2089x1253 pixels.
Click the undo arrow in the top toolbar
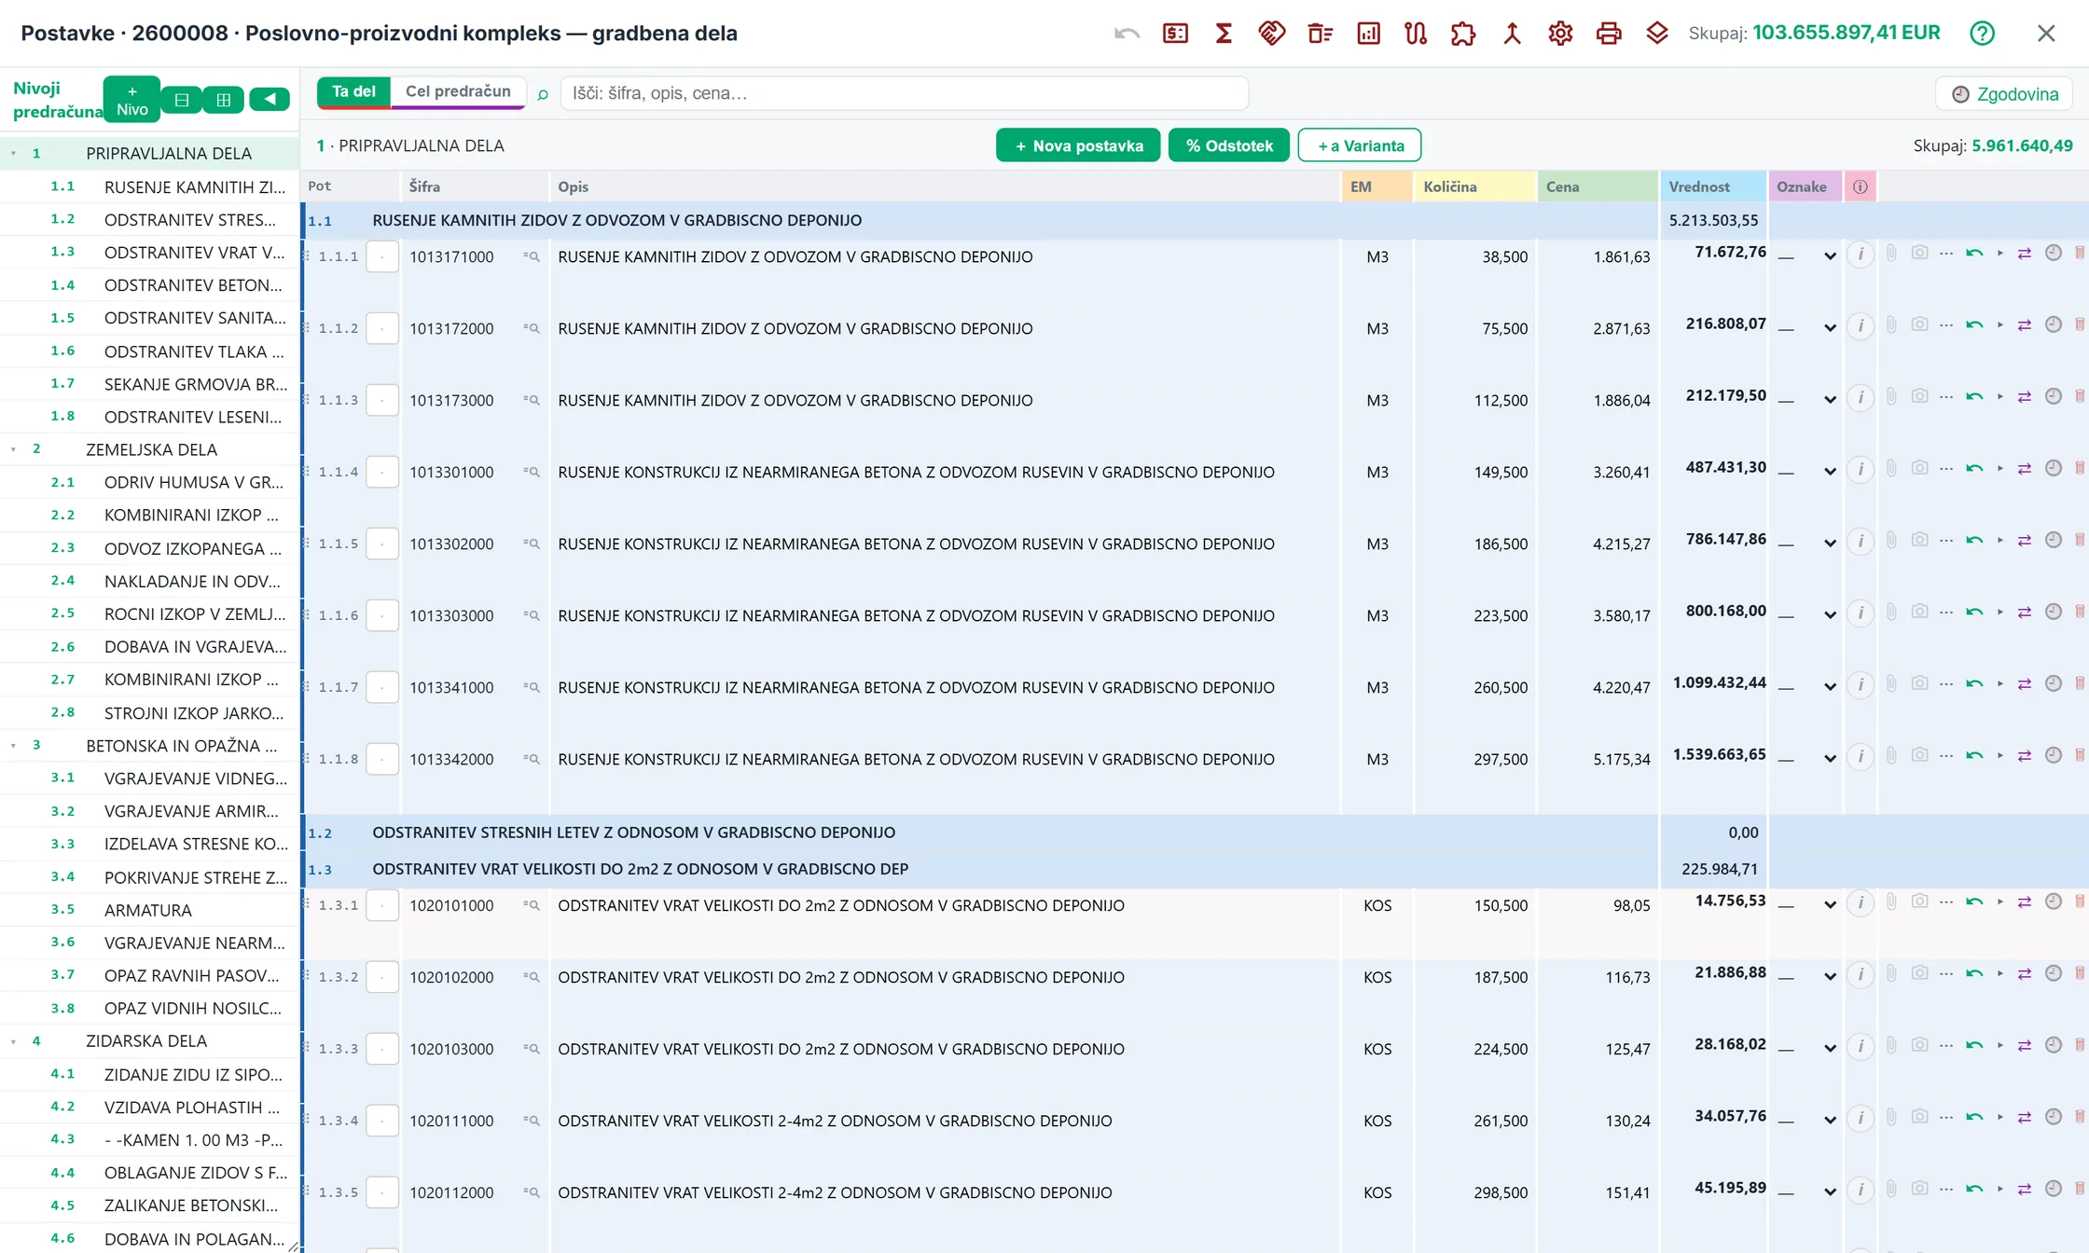click(1127, 34)
